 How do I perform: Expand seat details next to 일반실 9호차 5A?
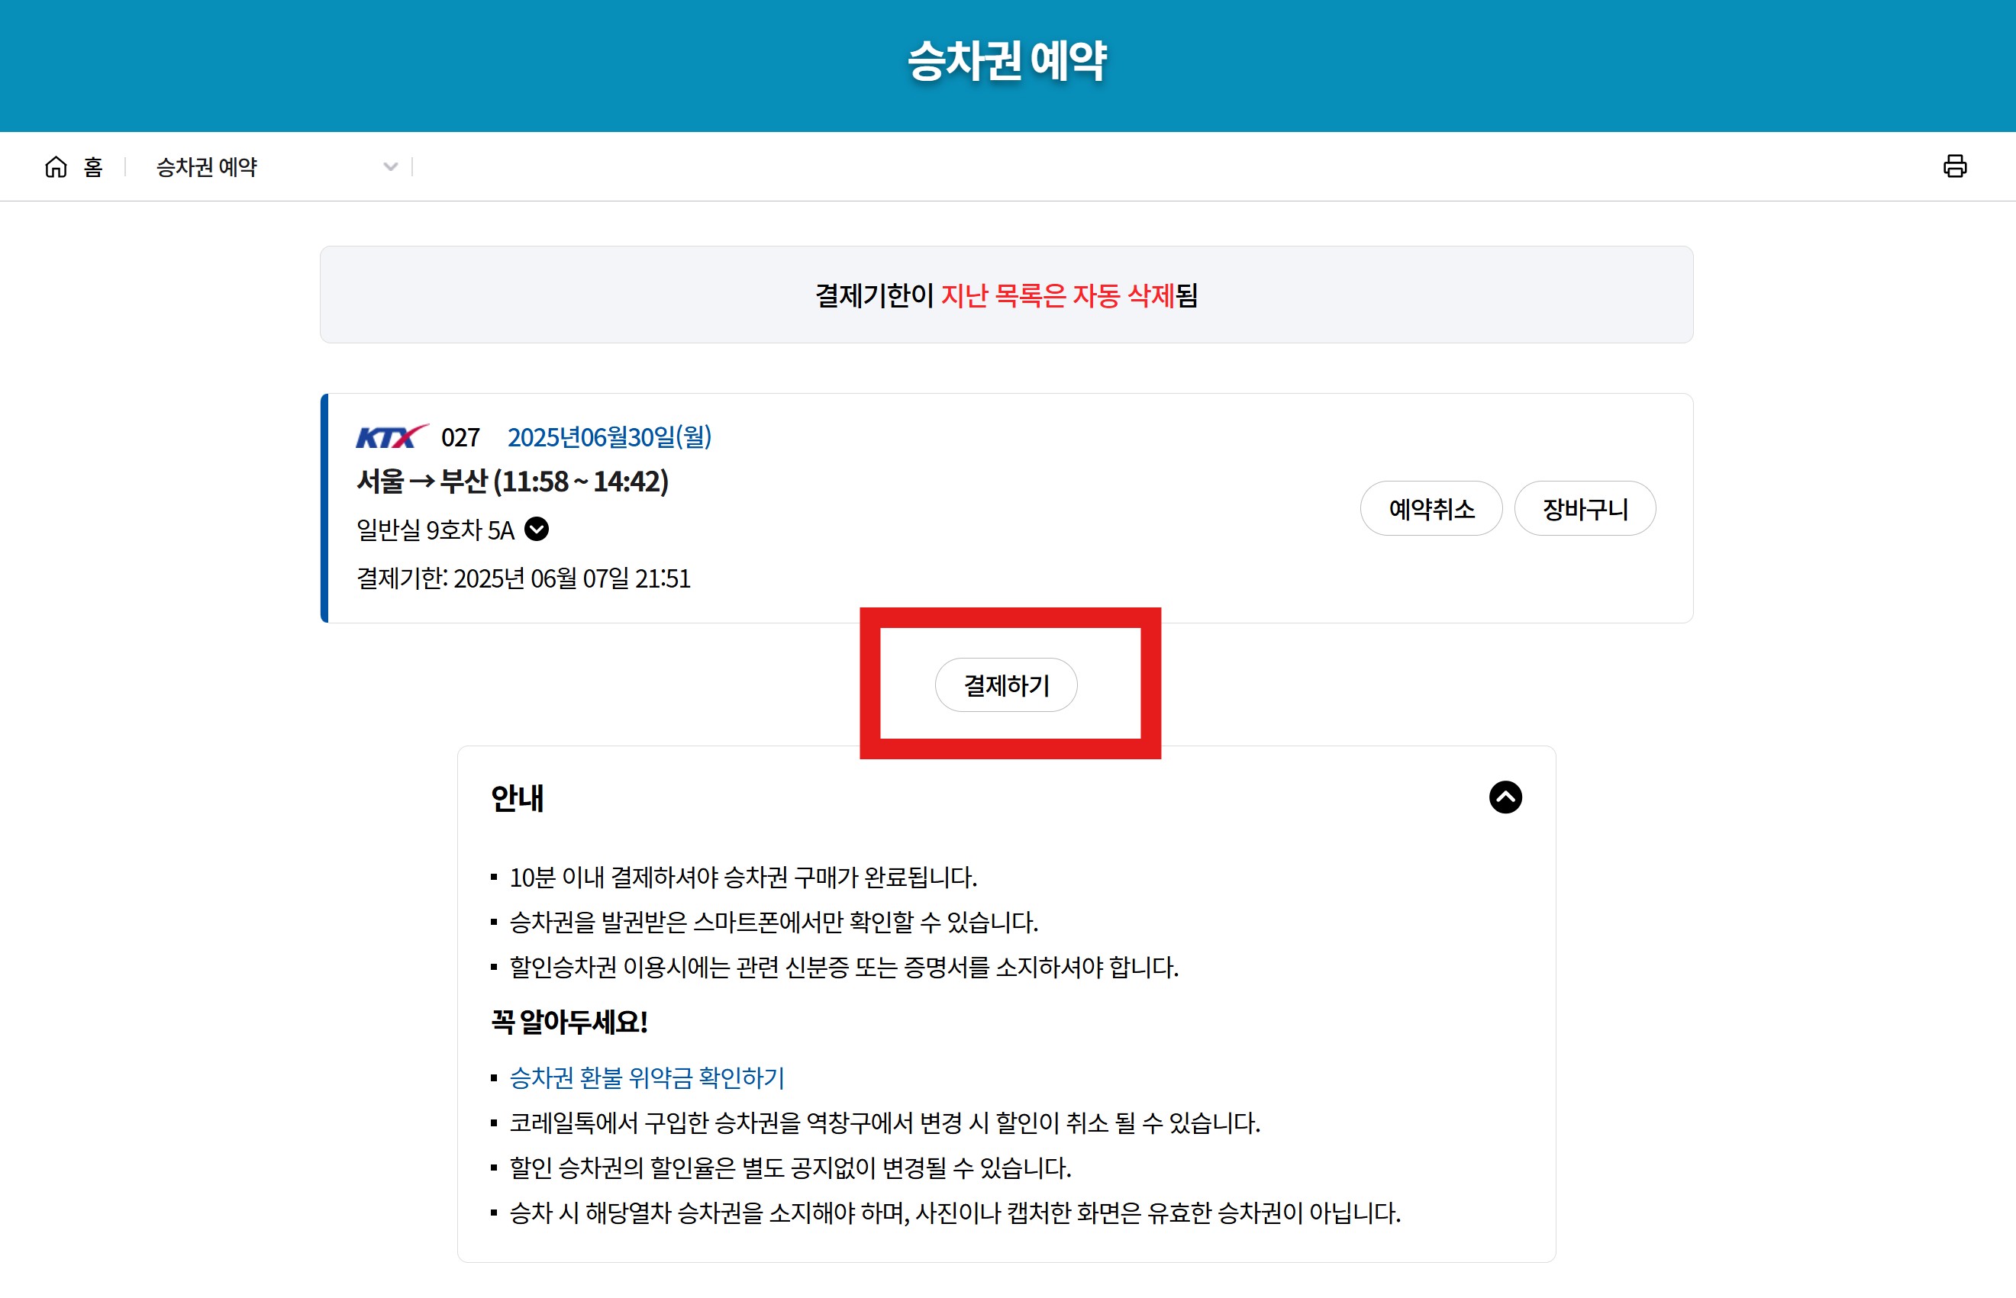point(537,530)
